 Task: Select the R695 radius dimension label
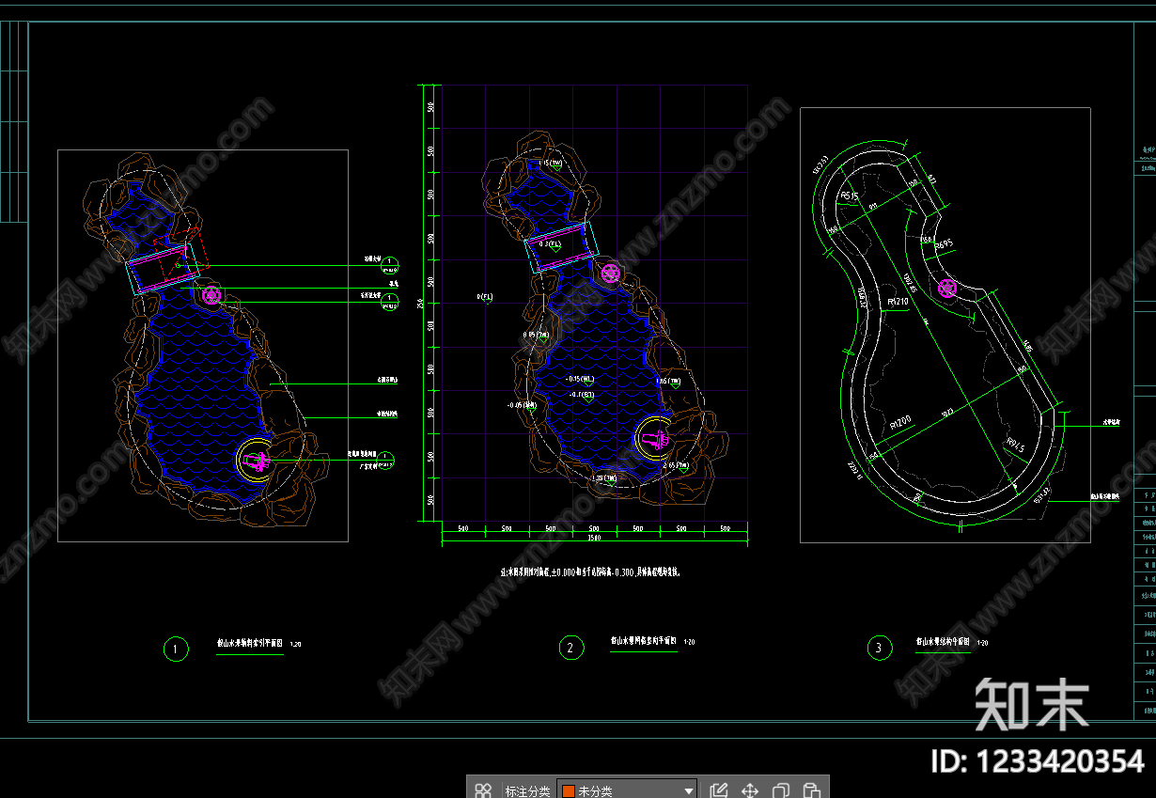click(x=943, y=243)
